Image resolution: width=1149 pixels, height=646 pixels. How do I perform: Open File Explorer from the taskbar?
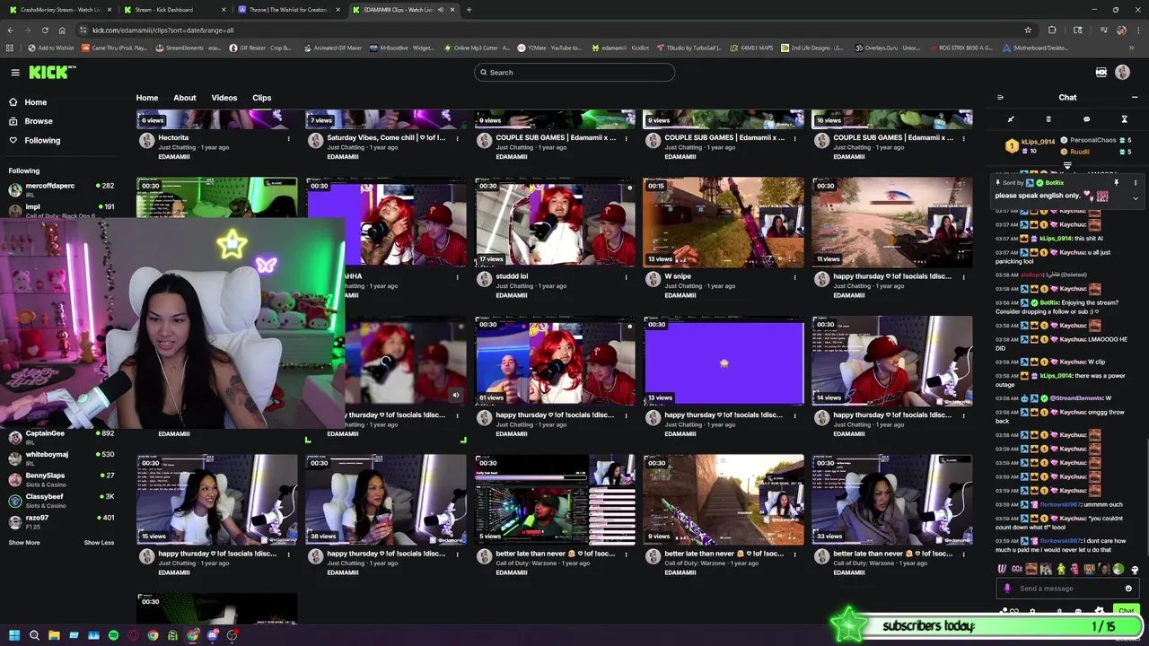point(54,635)
